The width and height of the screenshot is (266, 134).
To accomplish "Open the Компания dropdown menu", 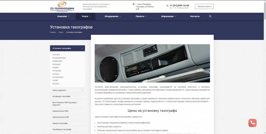I will coord(63,16).
